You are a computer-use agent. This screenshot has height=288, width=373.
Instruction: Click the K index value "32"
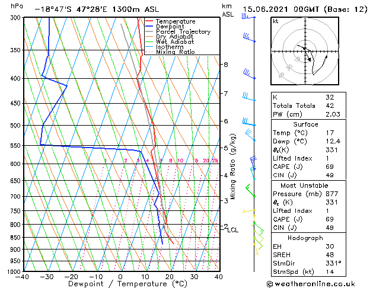click(x=330, y=97)
